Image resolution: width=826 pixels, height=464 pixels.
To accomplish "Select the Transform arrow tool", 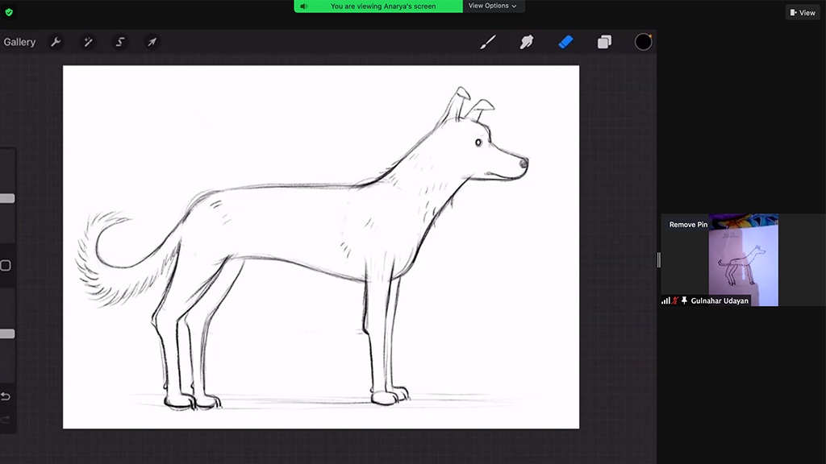I will (x=152, y=42).
